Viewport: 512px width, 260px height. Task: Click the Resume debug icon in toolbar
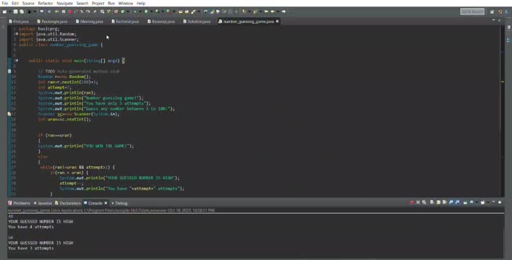pos(57,12)
